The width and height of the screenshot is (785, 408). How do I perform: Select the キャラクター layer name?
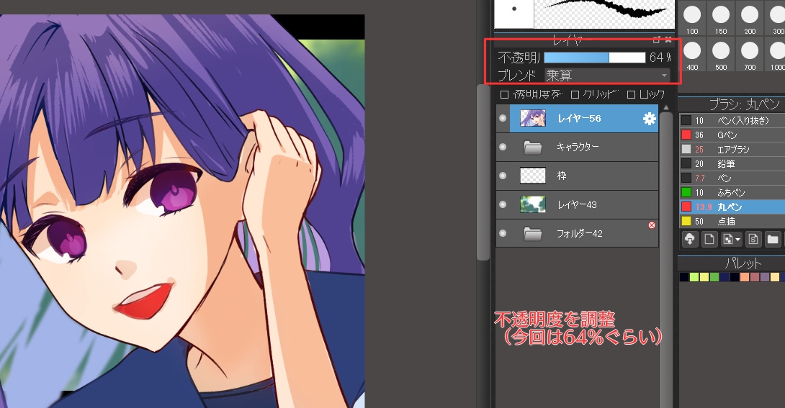click(578, 147)
